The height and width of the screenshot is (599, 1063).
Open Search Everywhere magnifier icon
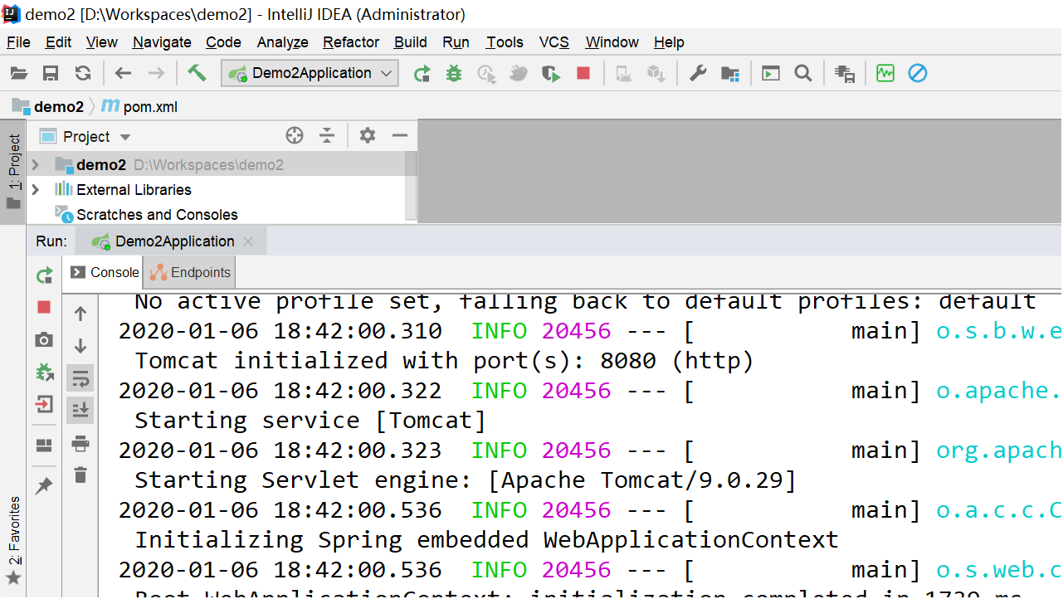(802, 74)
